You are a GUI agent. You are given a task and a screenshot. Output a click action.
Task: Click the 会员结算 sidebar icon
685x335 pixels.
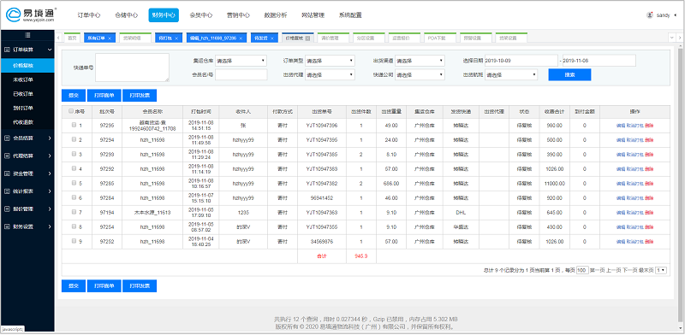pyautogui.click(x=7, y=138)
